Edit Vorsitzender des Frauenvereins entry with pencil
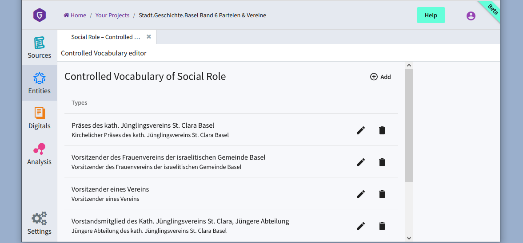This screenshot has width=523, height=243. [x=360, y=162]
